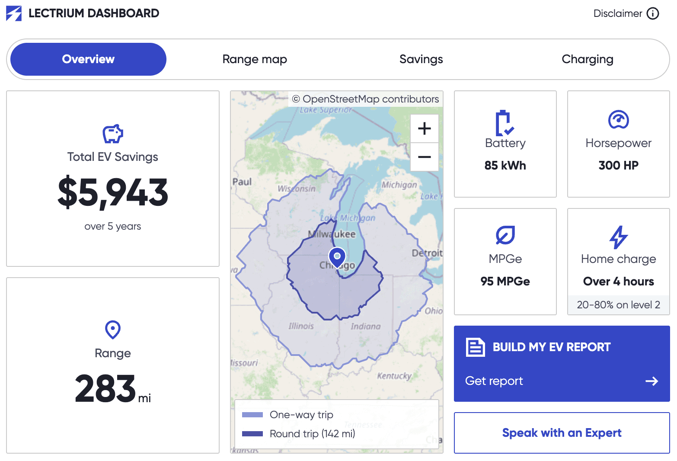Switch to the Range map tab
The height and width of the screenshot is (461, 677).
[255, 59]
